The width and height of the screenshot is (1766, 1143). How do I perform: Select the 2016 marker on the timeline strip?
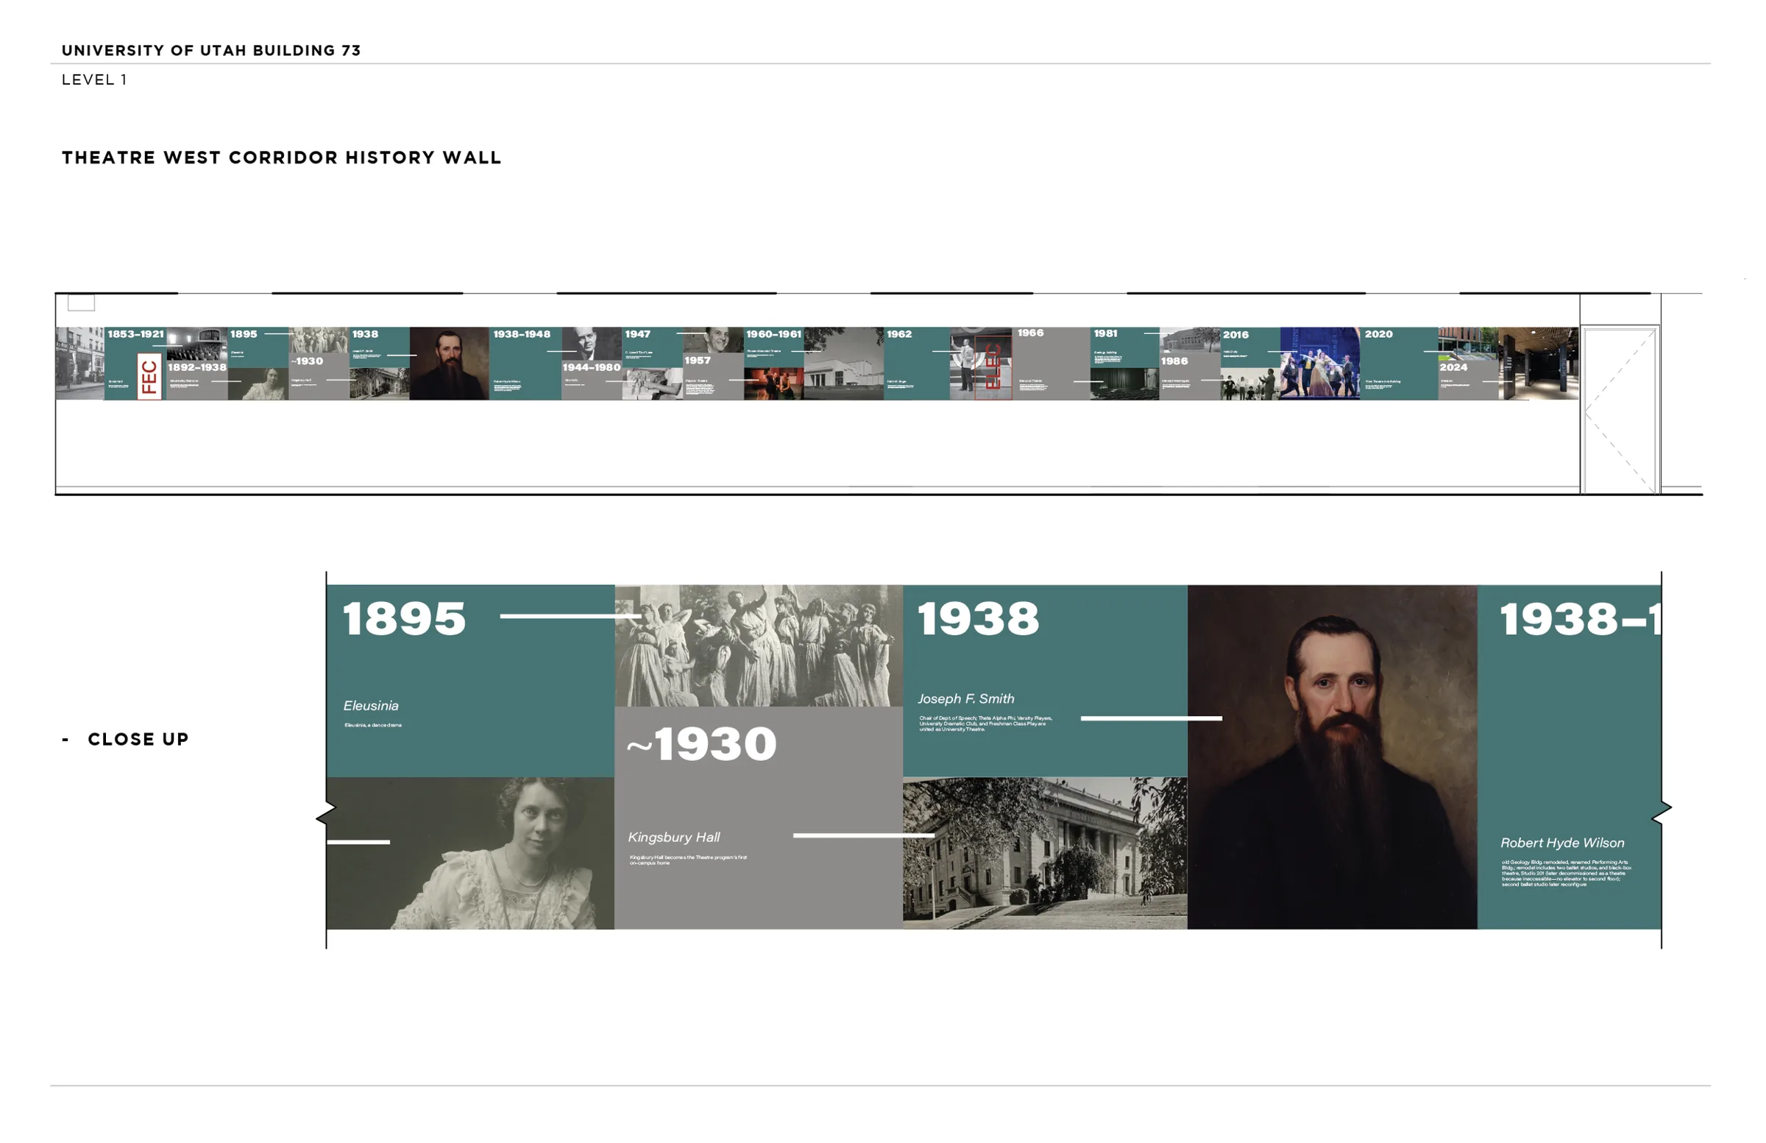tap(1235, 335)
